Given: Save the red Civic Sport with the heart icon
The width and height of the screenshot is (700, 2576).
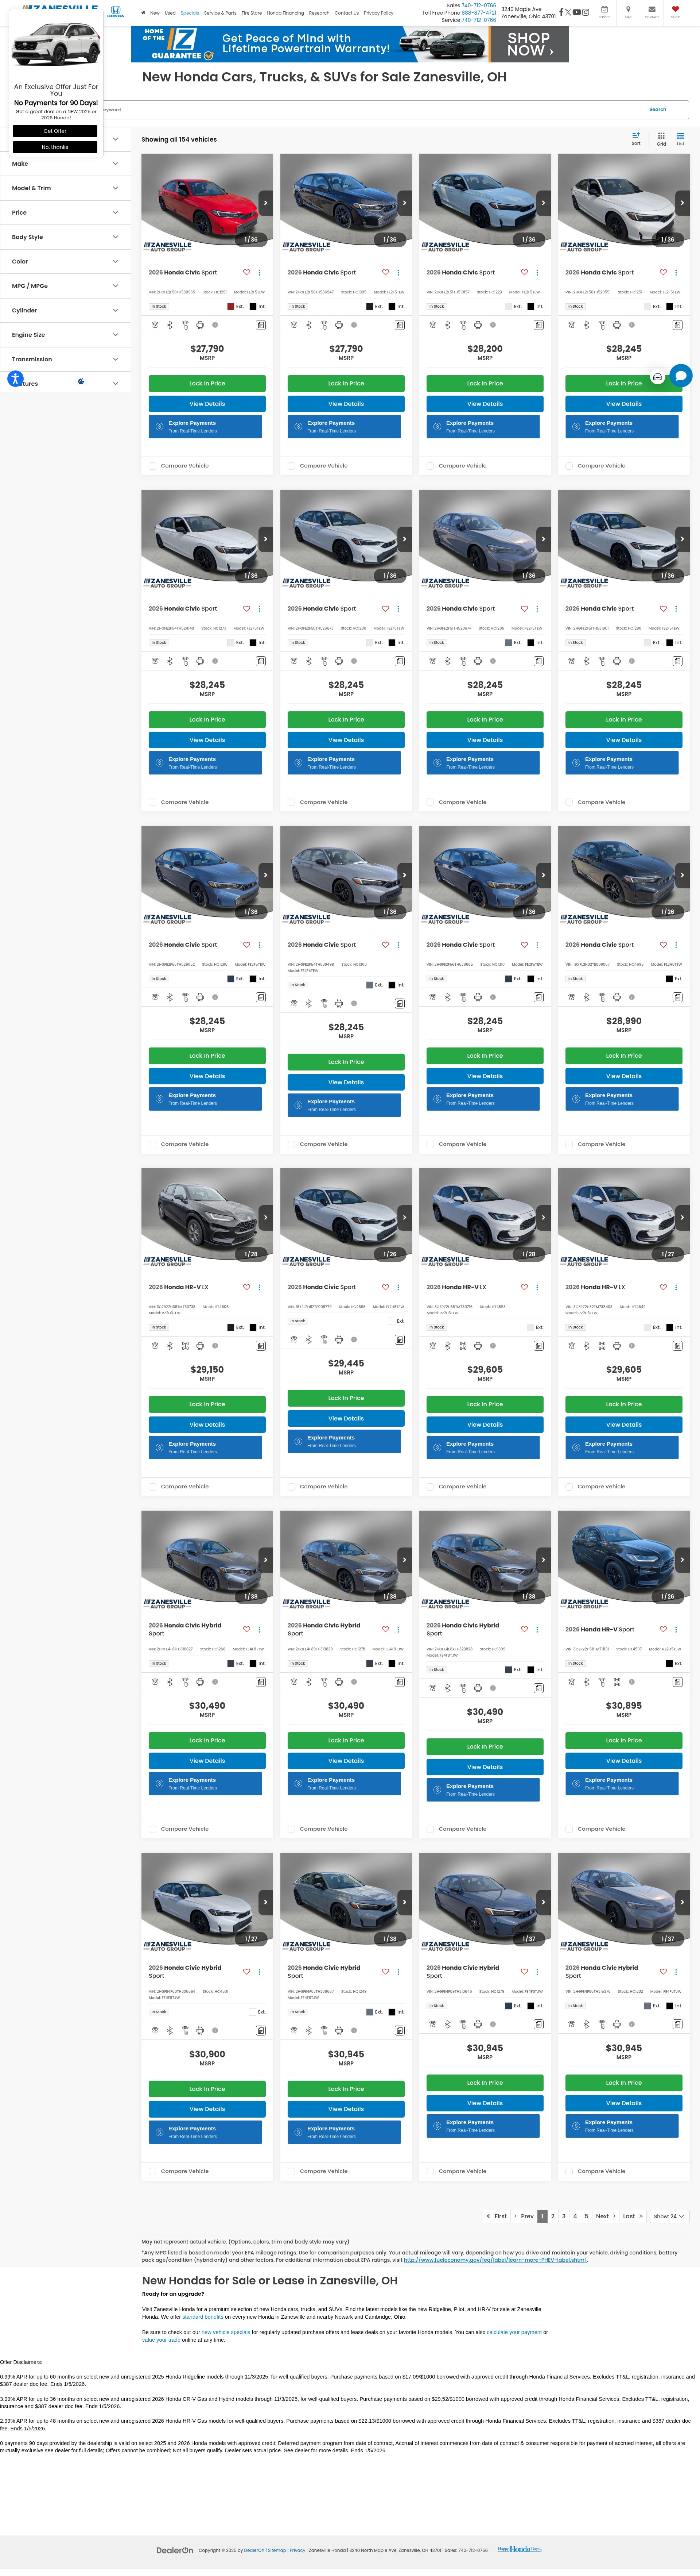Looking at the screenshot, I should click(247, 272).
